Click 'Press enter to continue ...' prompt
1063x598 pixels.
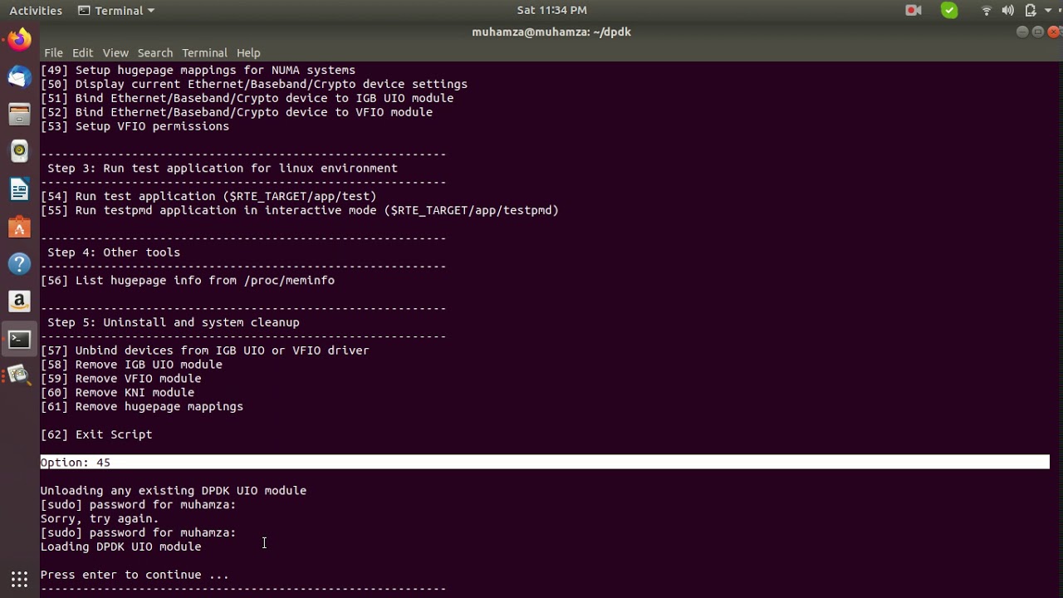[135, 575]
